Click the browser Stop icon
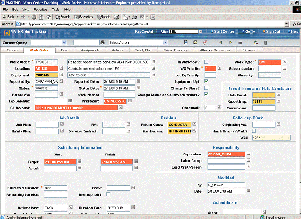The width and height of the screenshot is (301, 219). pos(34,17)
